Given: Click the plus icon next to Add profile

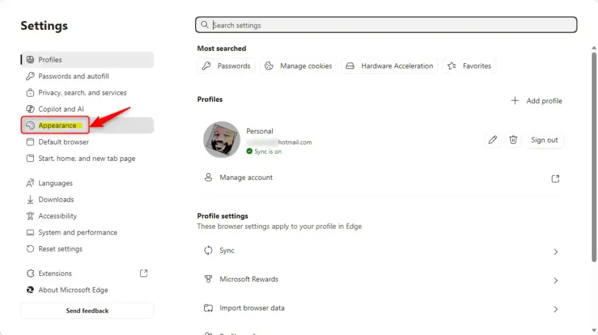Looking at the screenshot, I should point(515,101).
